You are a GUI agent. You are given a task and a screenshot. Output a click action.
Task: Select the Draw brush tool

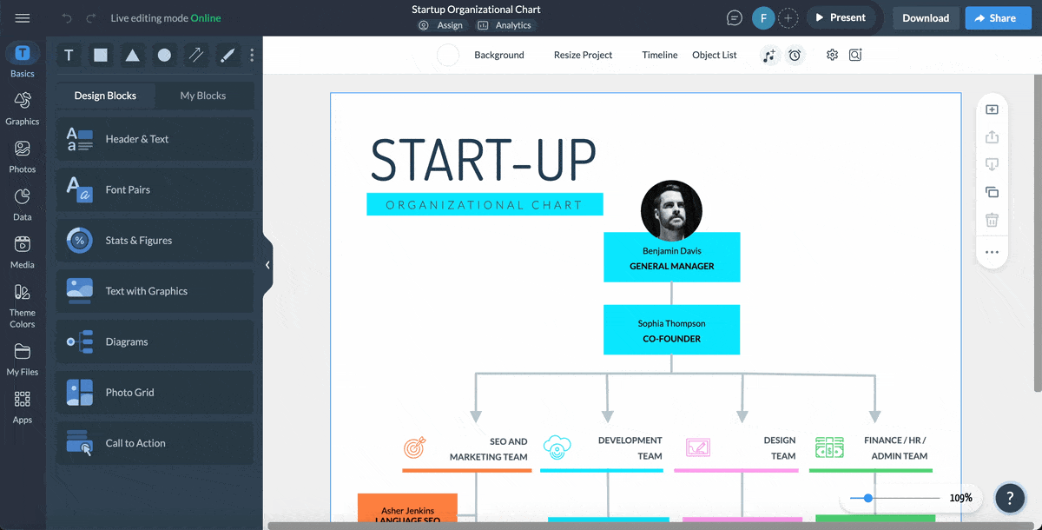(227, 55)
